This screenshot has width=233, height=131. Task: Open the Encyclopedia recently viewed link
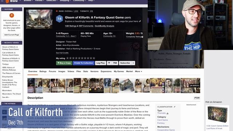point(7,77)
